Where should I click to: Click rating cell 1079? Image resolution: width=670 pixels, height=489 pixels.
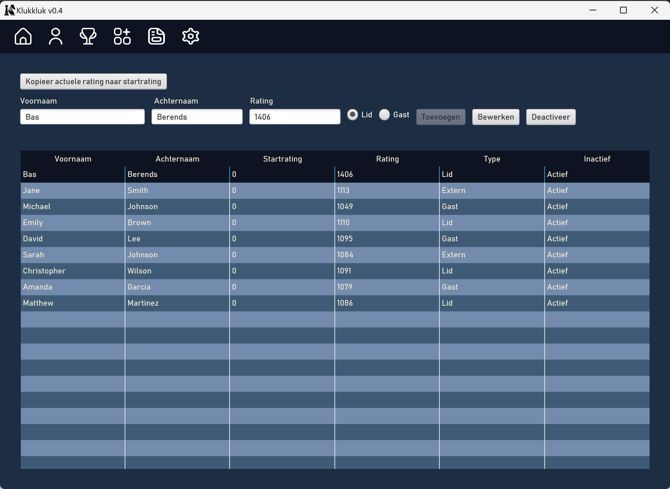click(387, 287)
